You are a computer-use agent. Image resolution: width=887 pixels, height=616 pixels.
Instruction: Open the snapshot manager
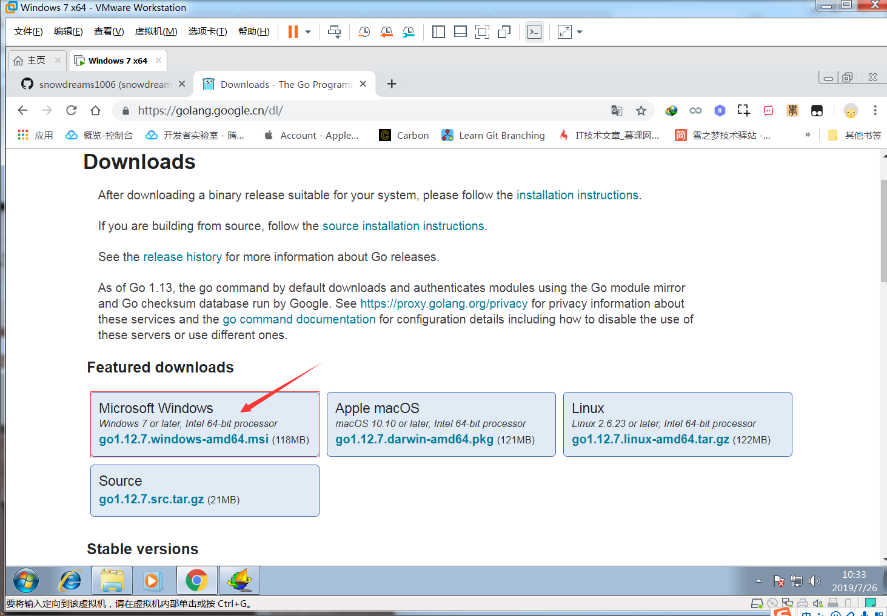[x=408, y=31]
